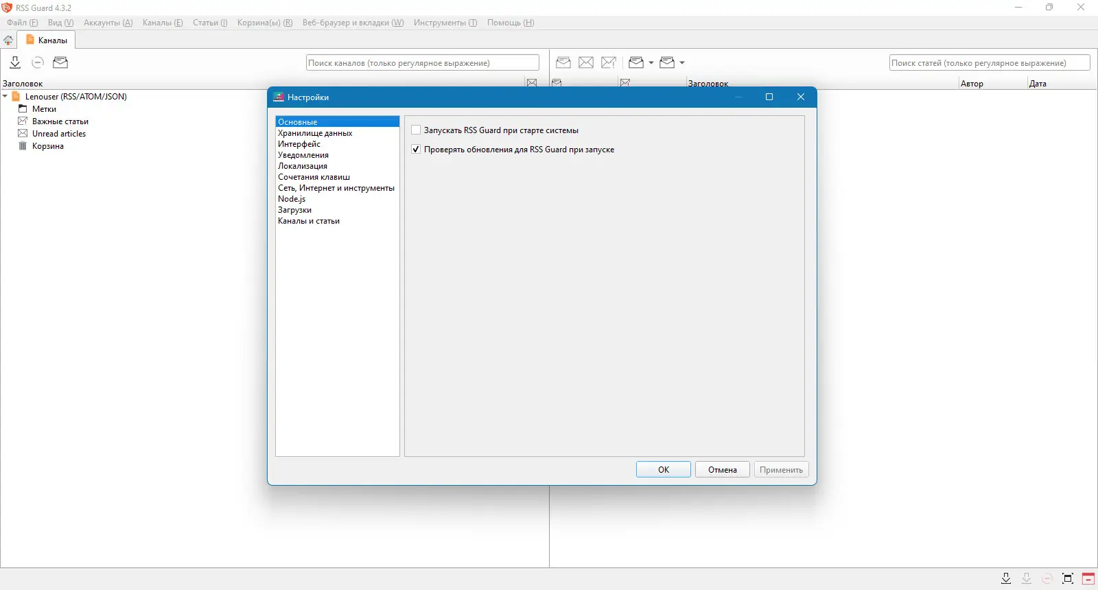This screenshot has width=1098, height=590.
Task: Click the fetch all feeds icon in channels toolbar
Action: (x=15, y=62)
